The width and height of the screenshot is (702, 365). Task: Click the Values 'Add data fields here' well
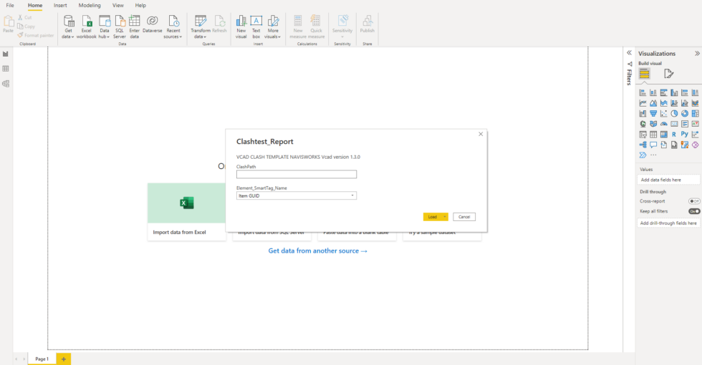click(668, 180)
